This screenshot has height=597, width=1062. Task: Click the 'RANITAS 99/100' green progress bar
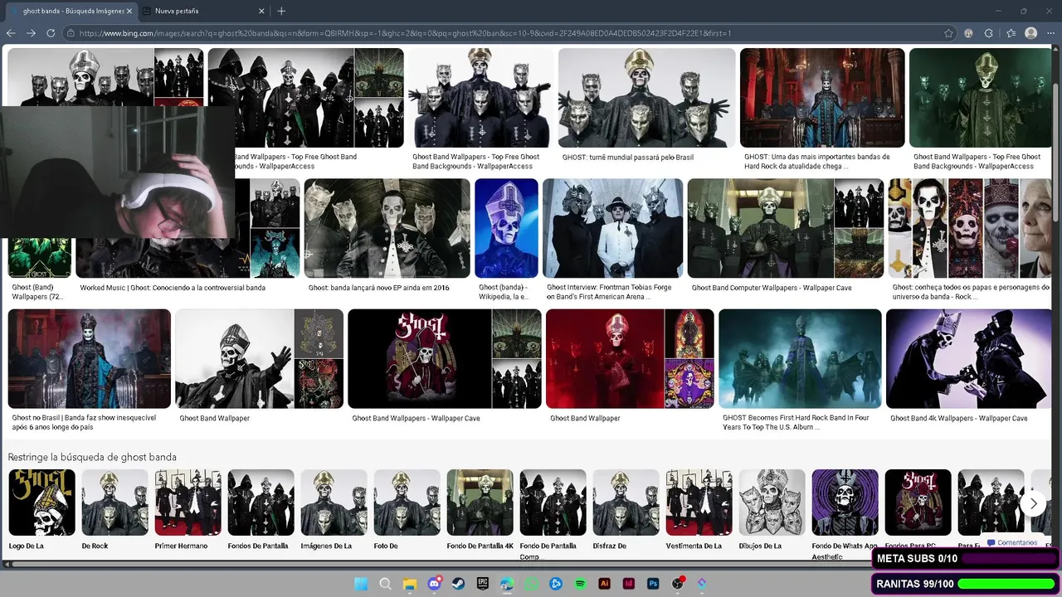pyautogui.click(x=1006, y=584)
